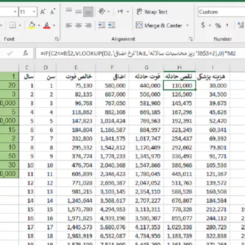245x245 pixels.
Task: Select cell with value 1,183,739
Action: tap(179, 236)
